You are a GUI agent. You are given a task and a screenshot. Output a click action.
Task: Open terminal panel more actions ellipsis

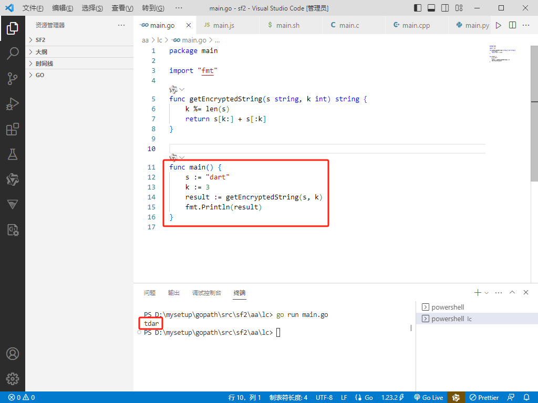[x=499, y=293]
